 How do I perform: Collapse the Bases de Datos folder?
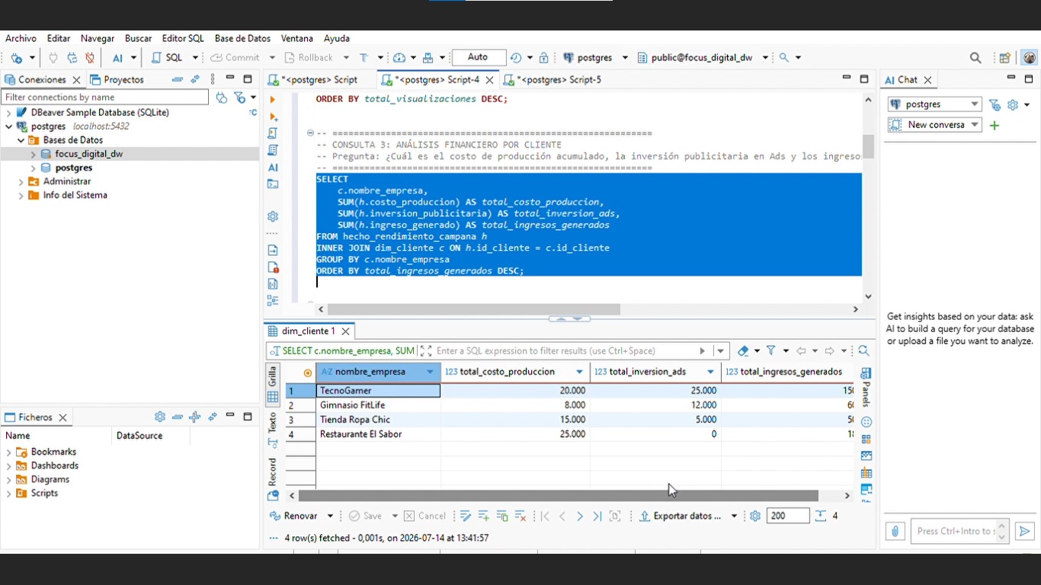21,140
